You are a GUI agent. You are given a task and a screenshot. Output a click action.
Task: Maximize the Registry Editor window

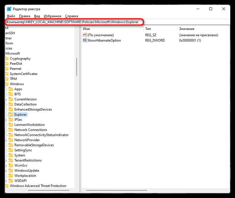click(211, 9)
